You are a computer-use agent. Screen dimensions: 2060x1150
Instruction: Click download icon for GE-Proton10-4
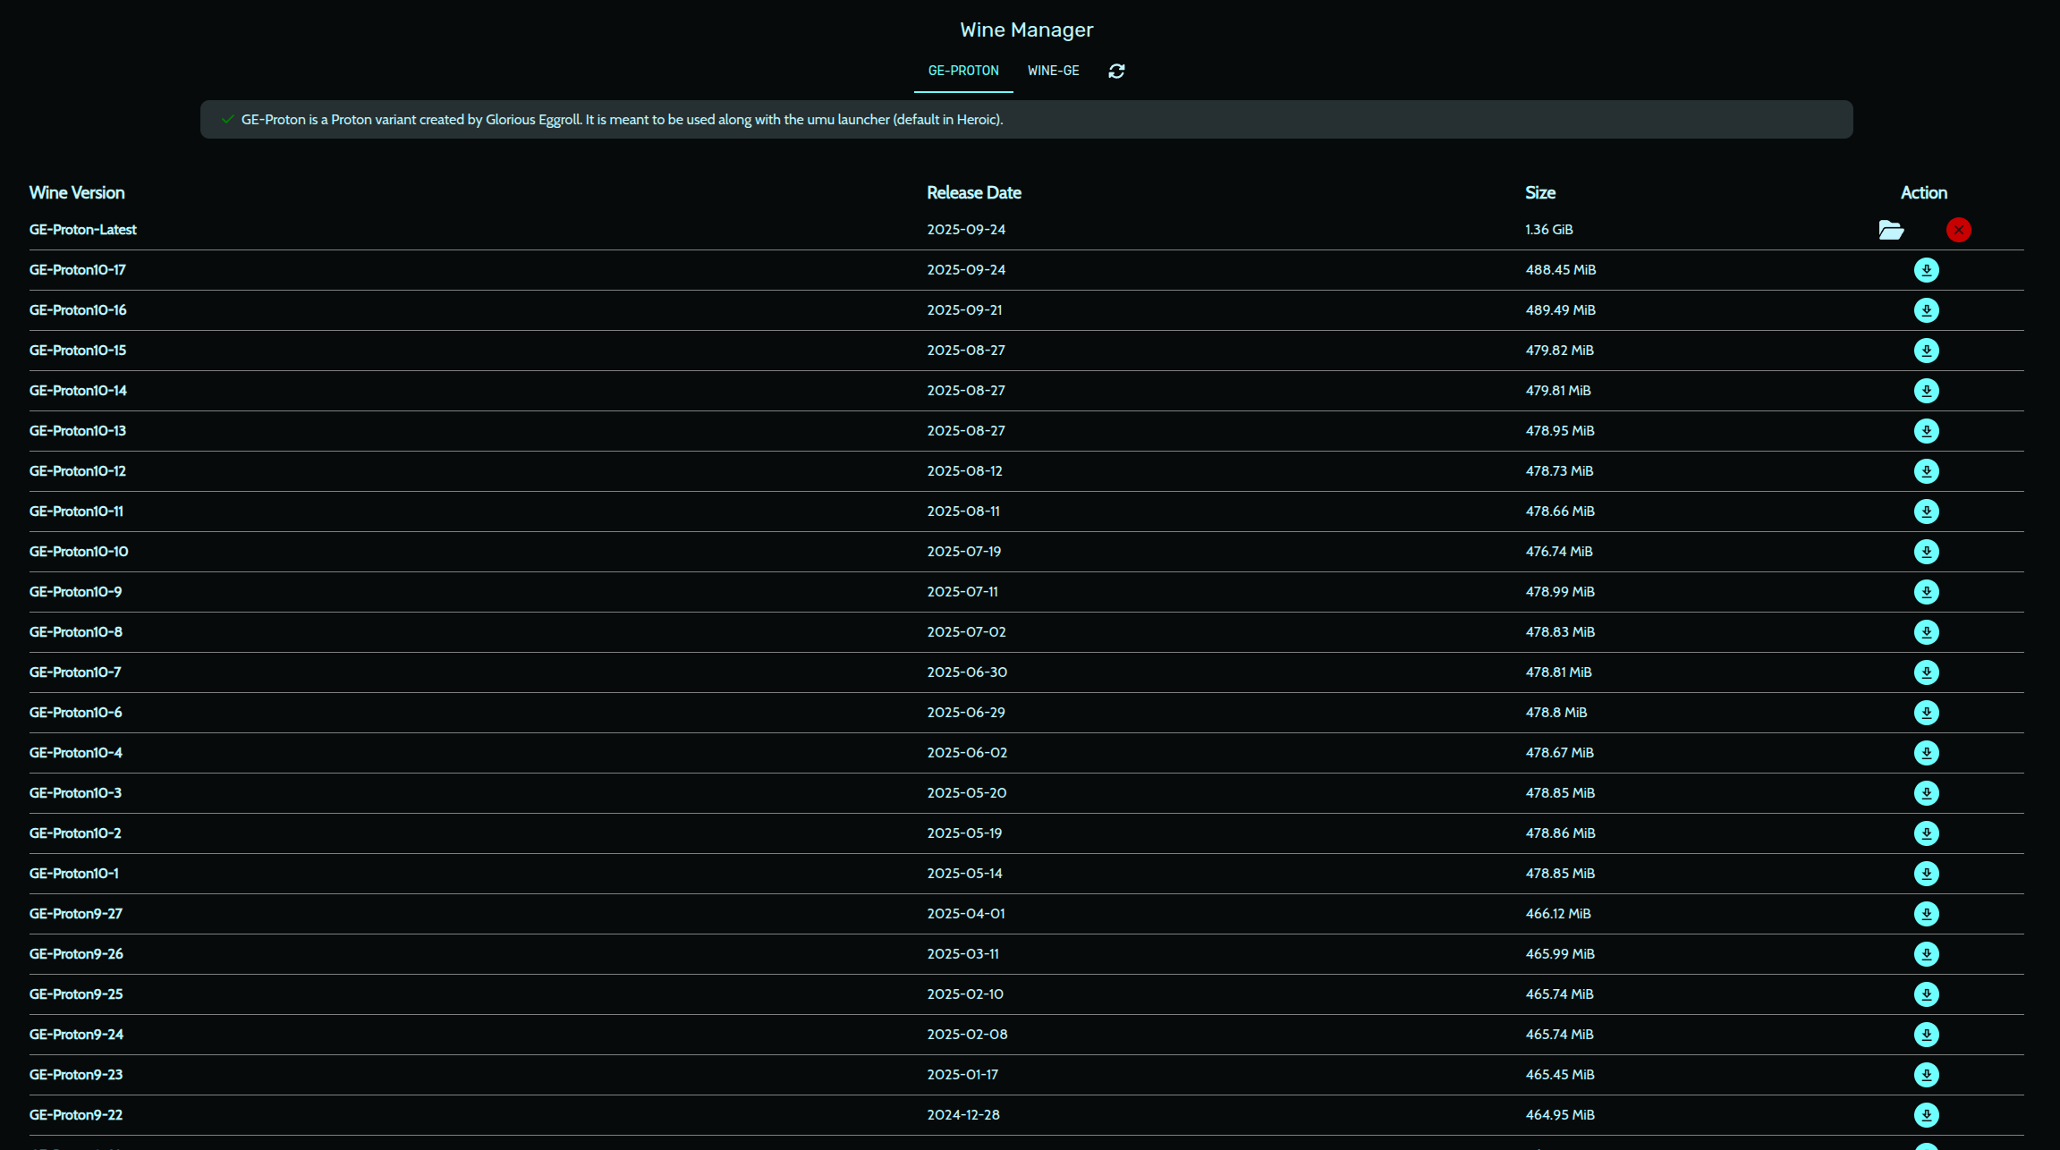[1926, 753]
